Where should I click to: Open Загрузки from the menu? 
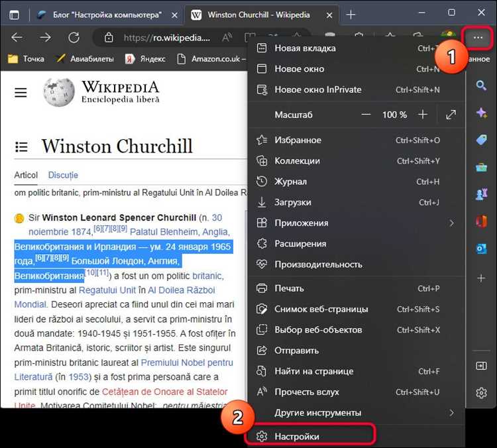(x=357, y=202)
